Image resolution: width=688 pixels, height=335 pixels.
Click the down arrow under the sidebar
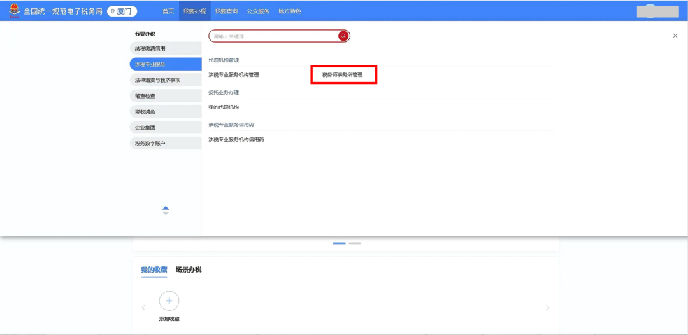click(166, 213)
